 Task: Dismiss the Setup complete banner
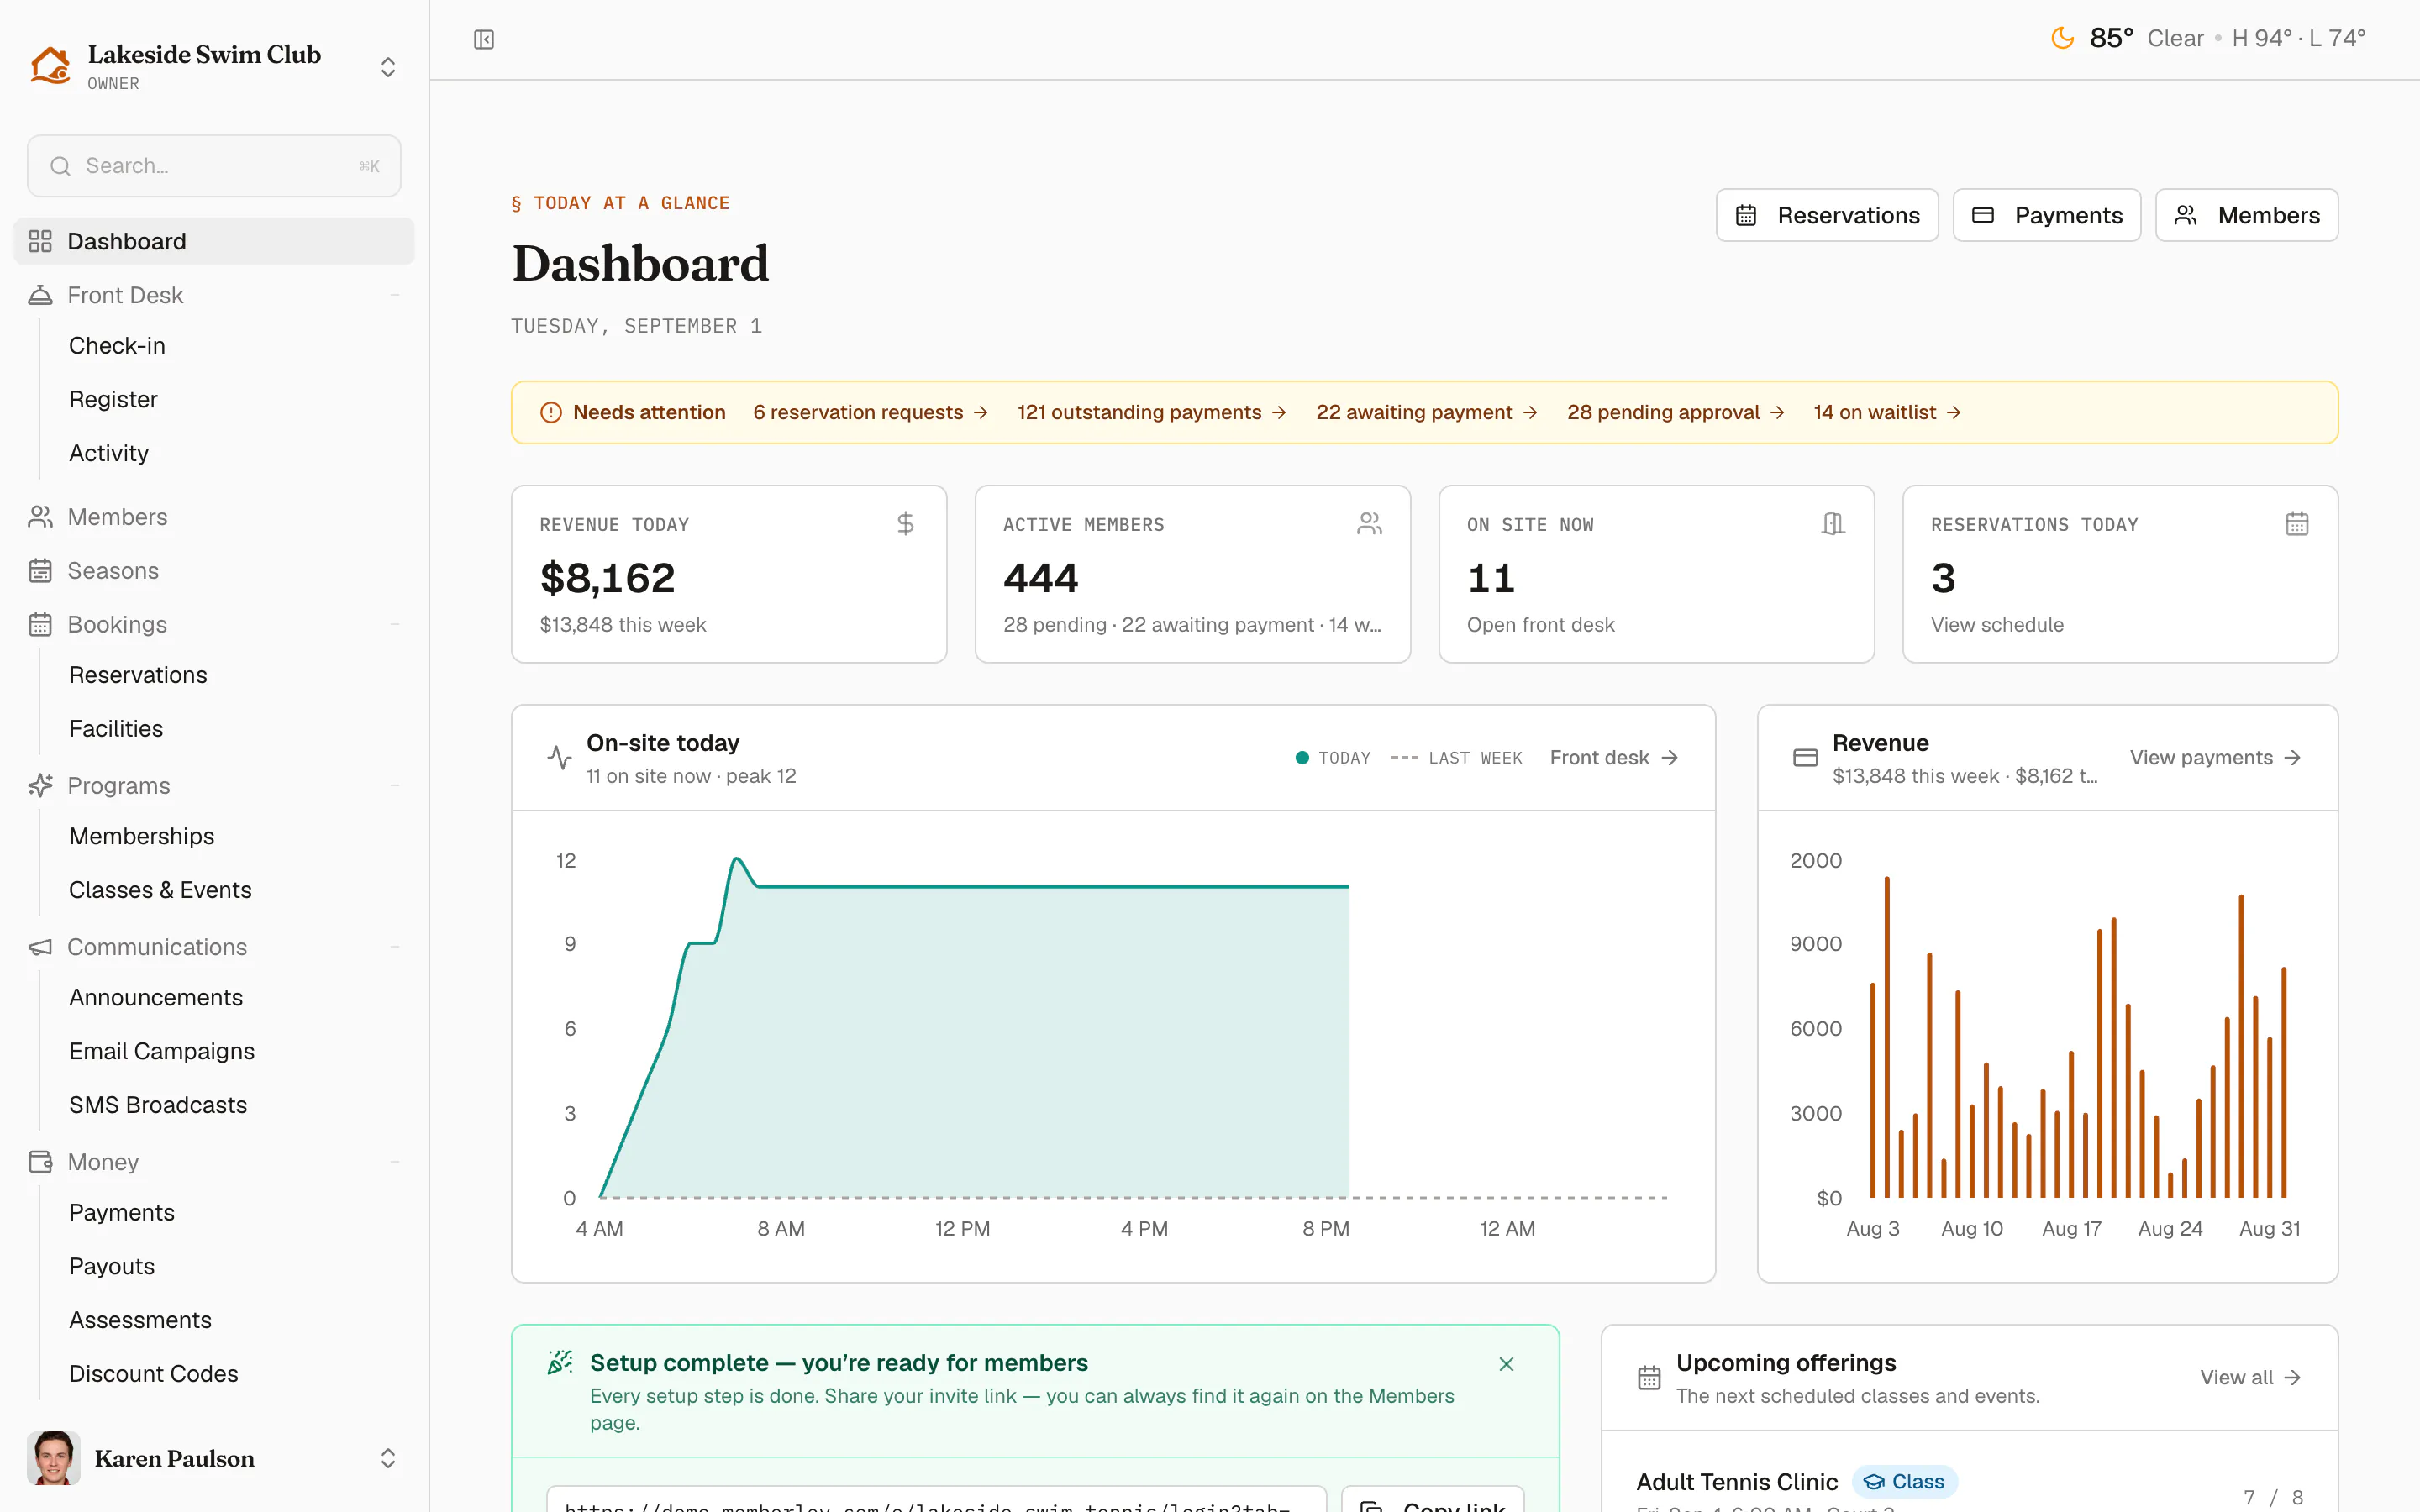pyautogui.click(x=1506, y=1364)
